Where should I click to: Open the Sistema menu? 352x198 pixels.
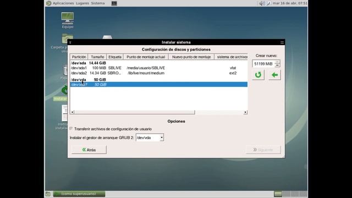point(98,3)
